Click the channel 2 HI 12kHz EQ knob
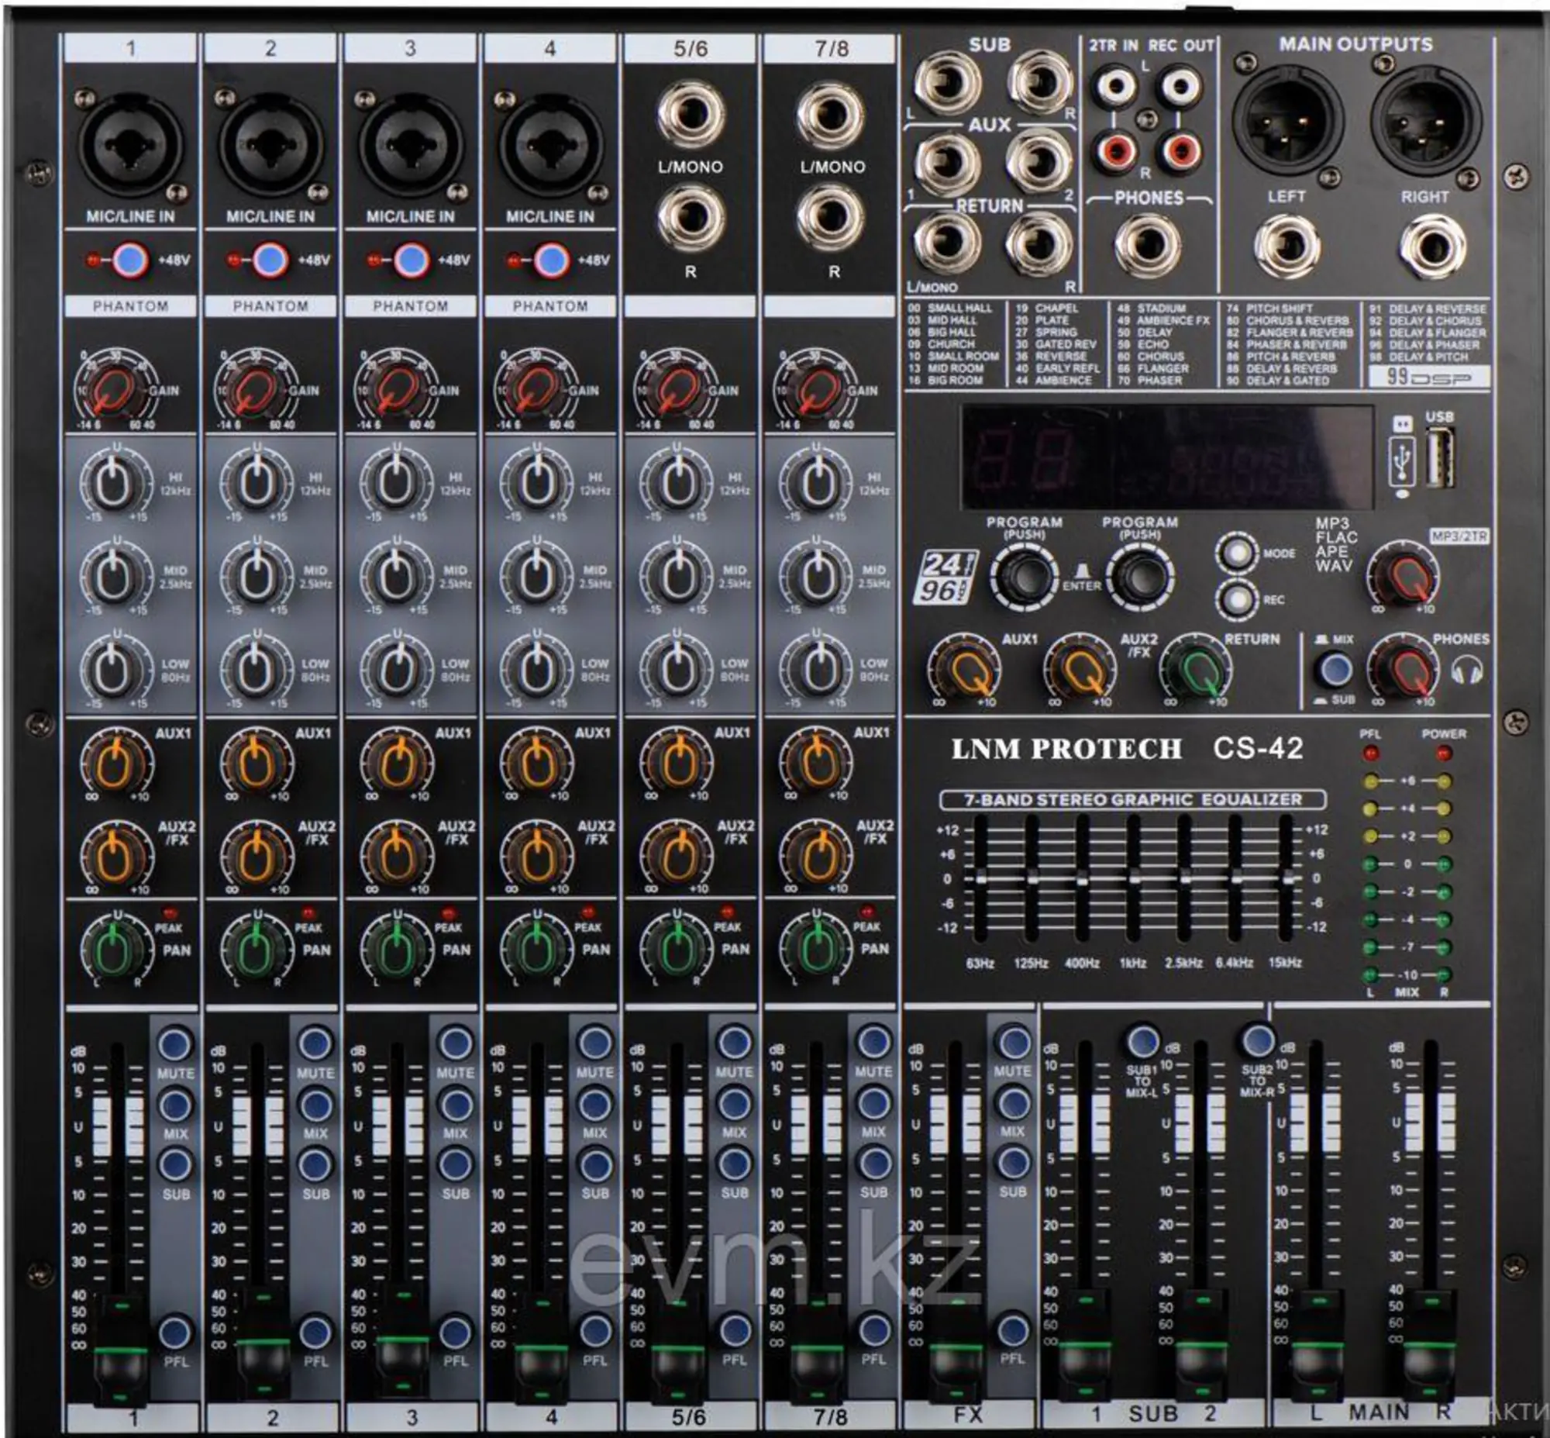Image resolution: width=1550 pixels, height=1438 pixels. coord(256,483)
